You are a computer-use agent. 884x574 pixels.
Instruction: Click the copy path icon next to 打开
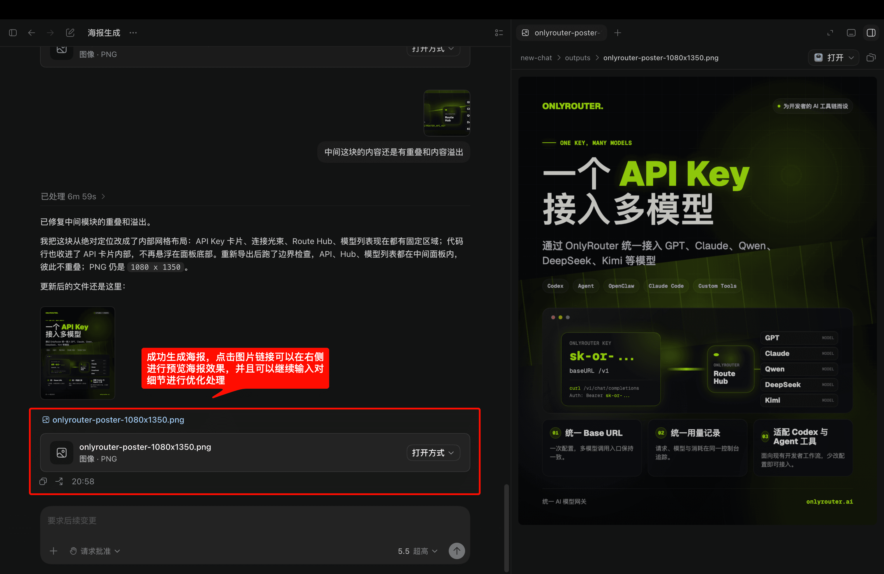[x=871, y=58]
